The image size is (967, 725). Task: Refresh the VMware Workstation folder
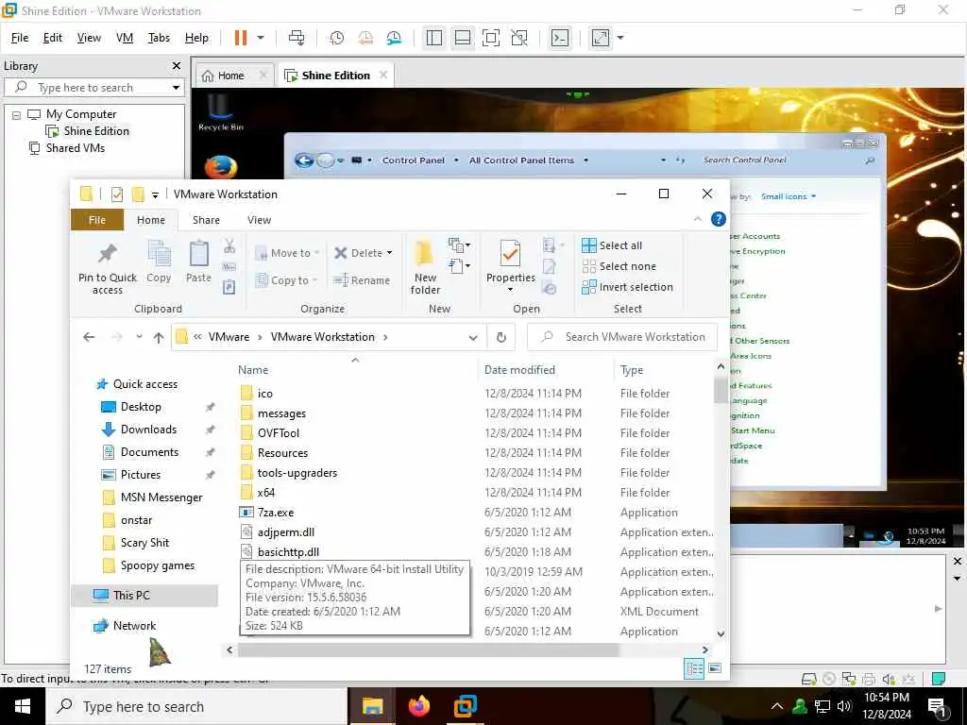tap(501, 337)
